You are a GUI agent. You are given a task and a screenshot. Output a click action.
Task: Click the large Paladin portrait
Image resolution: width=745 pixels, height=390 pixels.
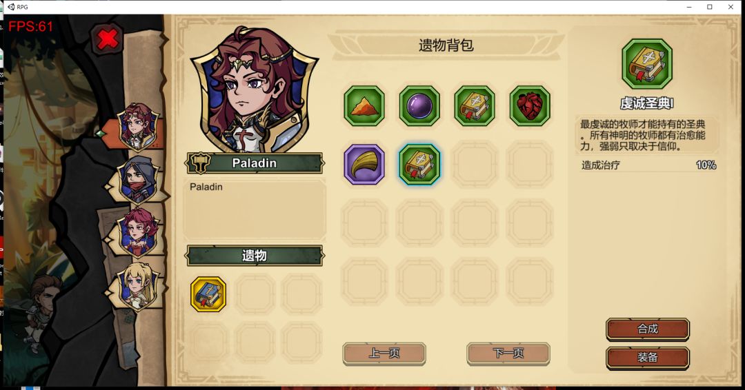[x=255, y=89]
